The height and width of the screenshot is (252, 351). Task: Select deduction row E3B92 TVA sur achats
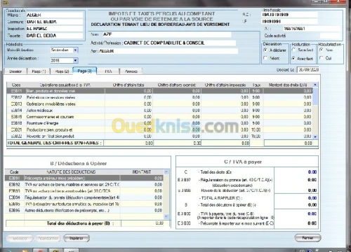click(x=84, y=185)
